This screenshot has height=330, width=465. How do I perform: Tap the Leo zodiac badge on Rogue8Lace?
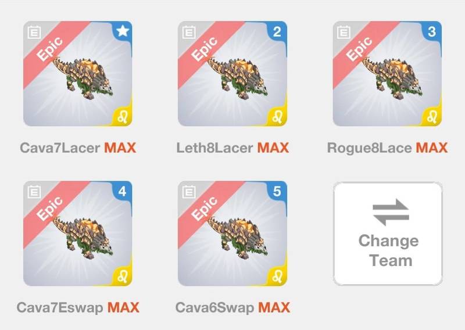click(x=432, y=117)
